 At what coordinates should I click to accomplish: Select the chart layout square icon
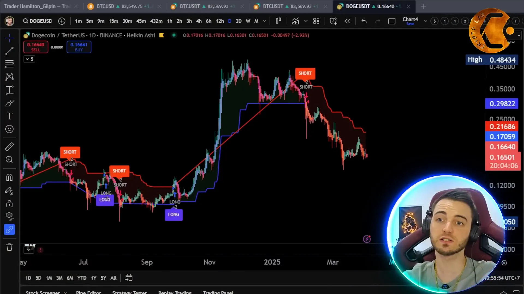(392, 21)
